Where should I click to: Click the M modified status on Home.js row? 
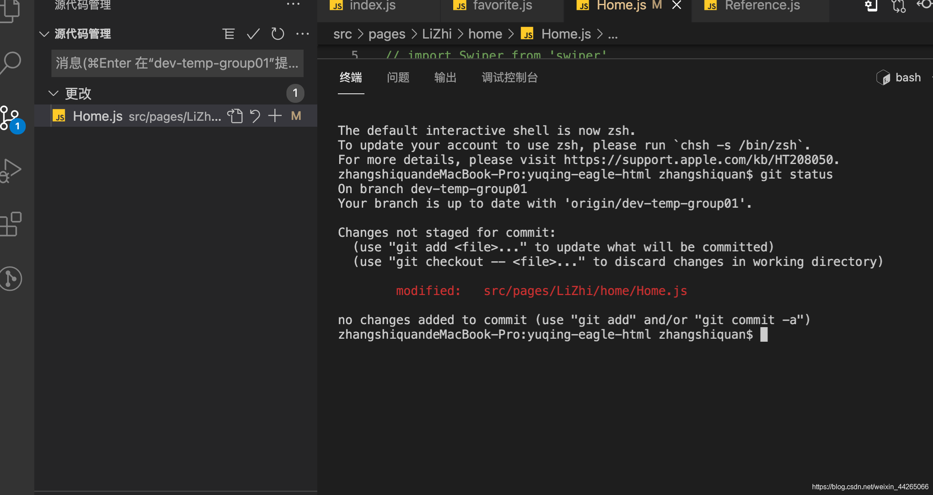coord(296,116)
